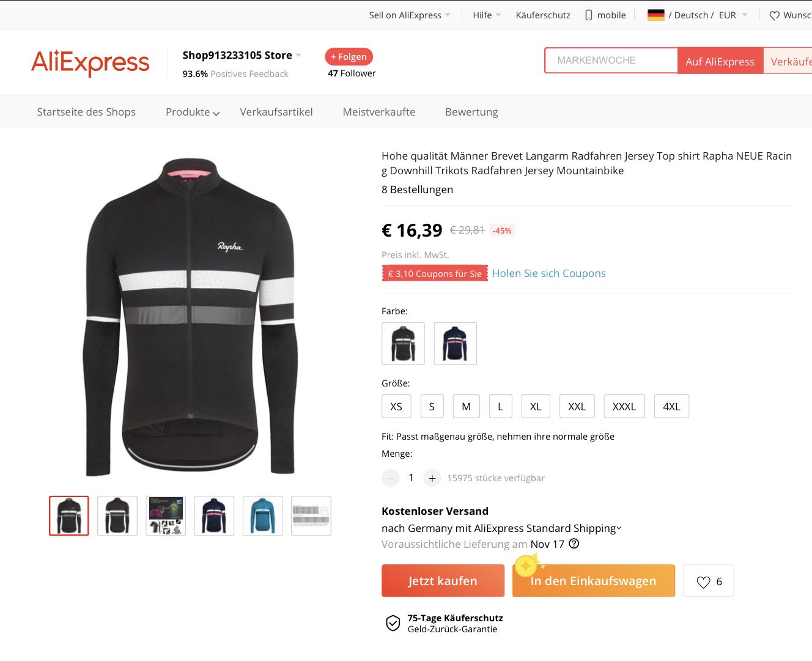Choose size M option

coord(466,407)
